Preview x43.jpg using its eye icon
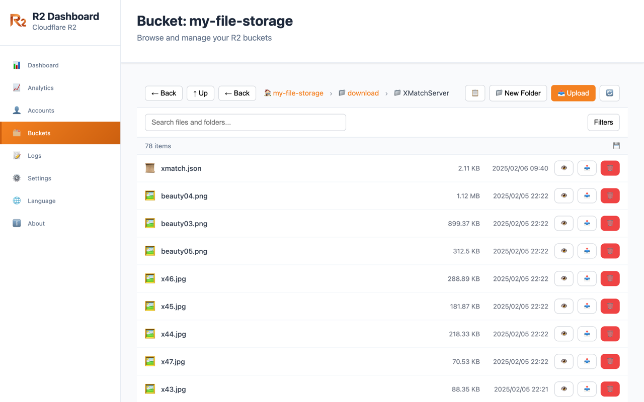Image resolution: width=644 pixels, height=402 pixels. click(x=563, y=389)
